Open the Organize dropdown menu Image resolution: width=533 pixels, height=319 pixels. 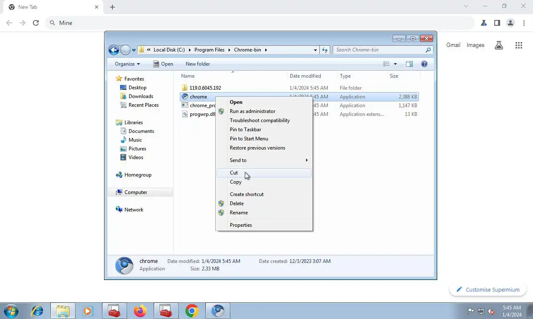coord(127,64)
